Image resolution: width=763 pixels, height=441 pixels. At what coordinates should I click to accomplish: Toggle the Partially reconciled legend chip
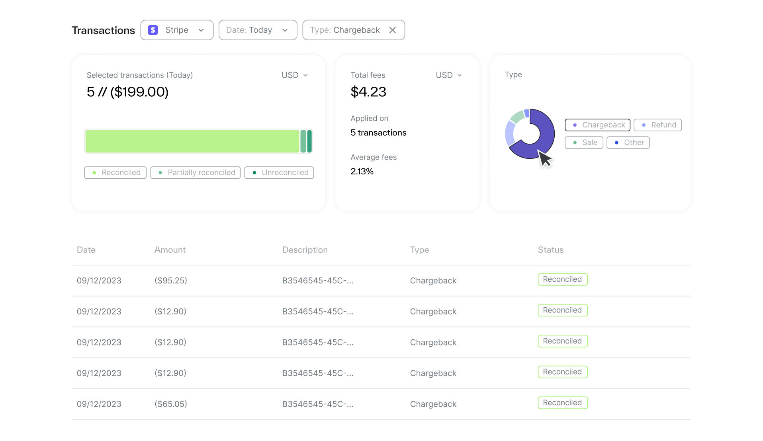[x=196, y=173]
